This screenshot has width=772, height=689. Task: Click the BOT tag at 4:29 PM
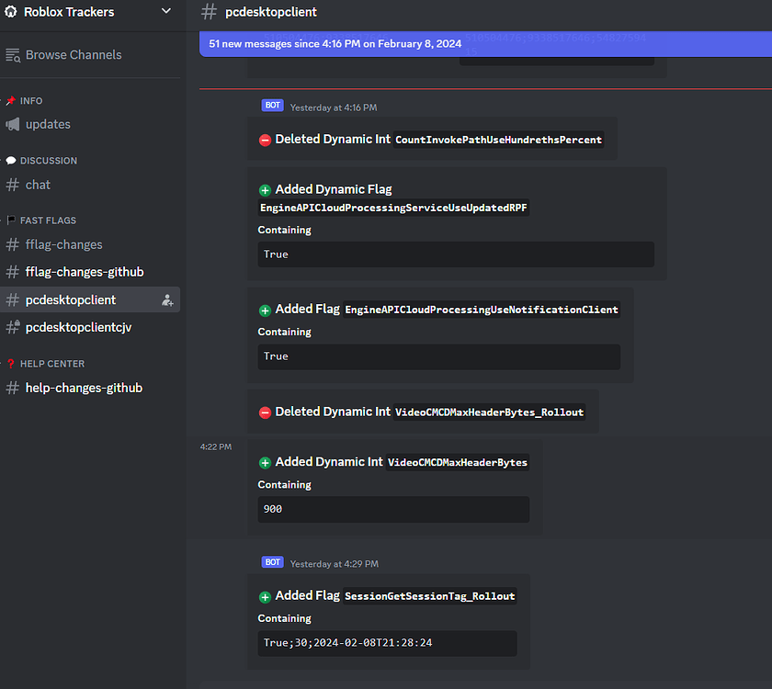pos(272,562)
